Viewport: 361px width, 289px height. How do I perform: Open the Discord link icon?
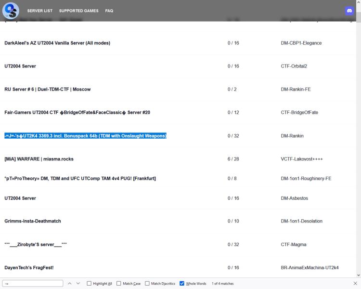(349, 11)
